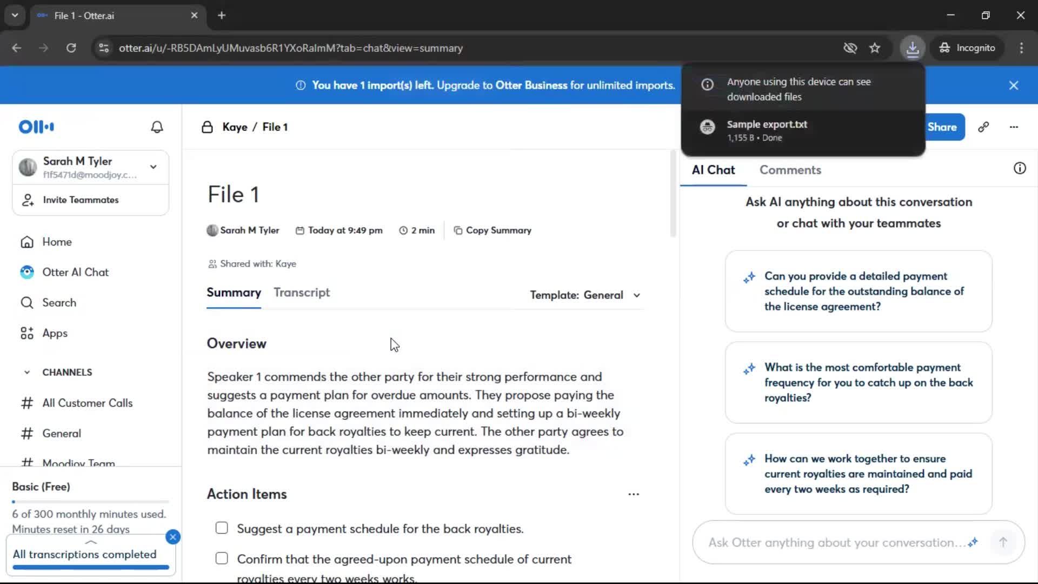Open the Chrome downloads icon

pyautogui.click(x=913, y=48)
